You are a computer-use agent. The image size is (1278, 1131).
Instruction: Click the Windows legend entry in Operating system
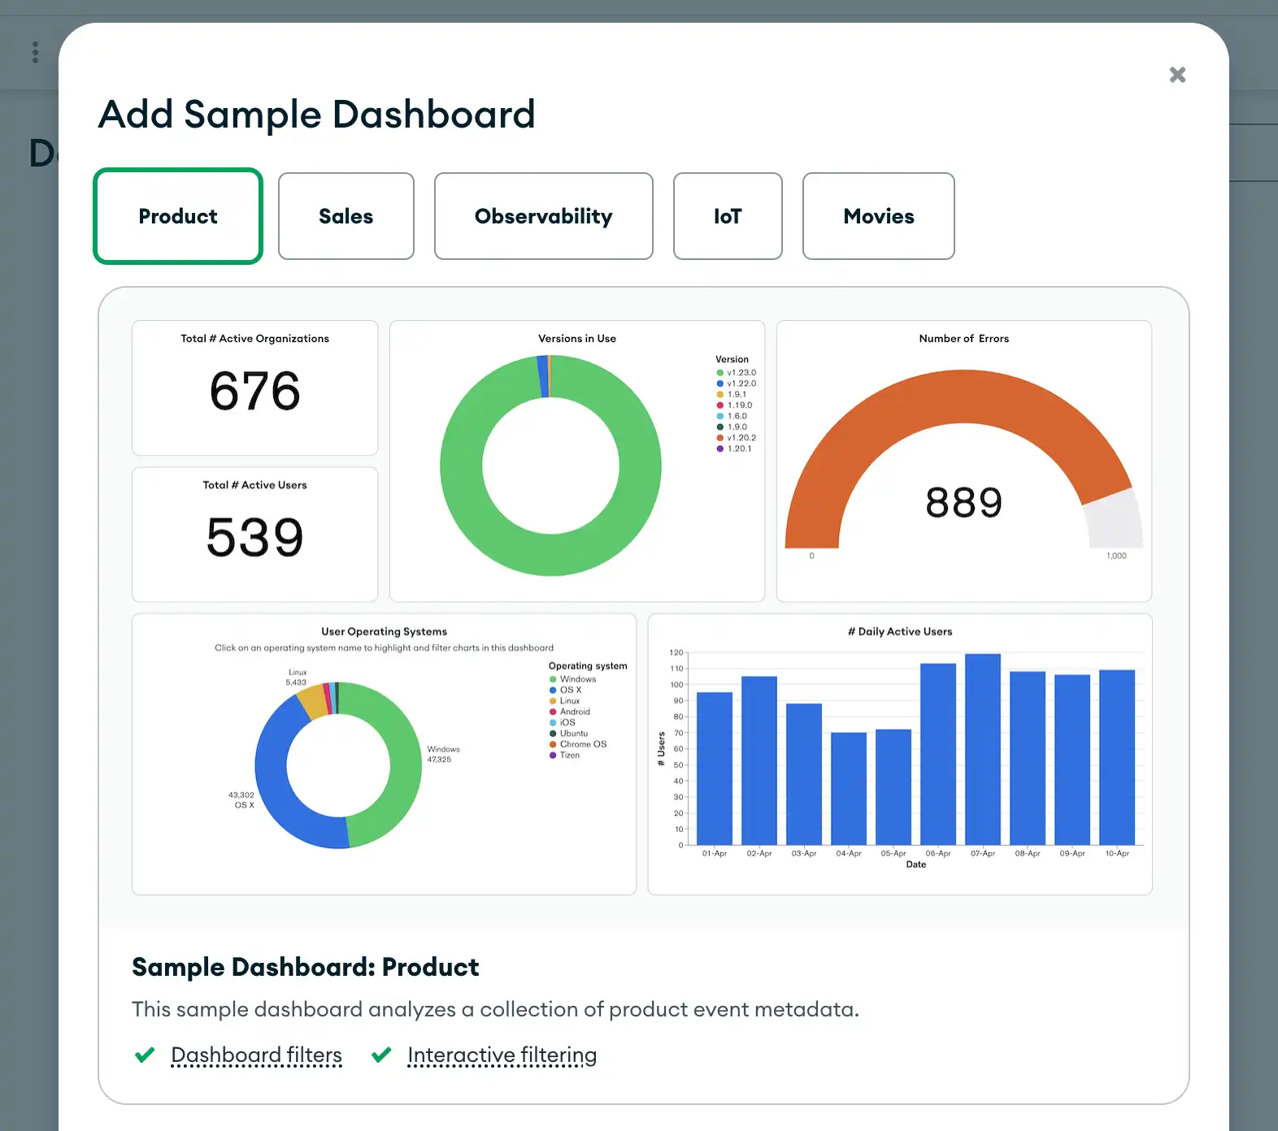[x=577, y=679]
